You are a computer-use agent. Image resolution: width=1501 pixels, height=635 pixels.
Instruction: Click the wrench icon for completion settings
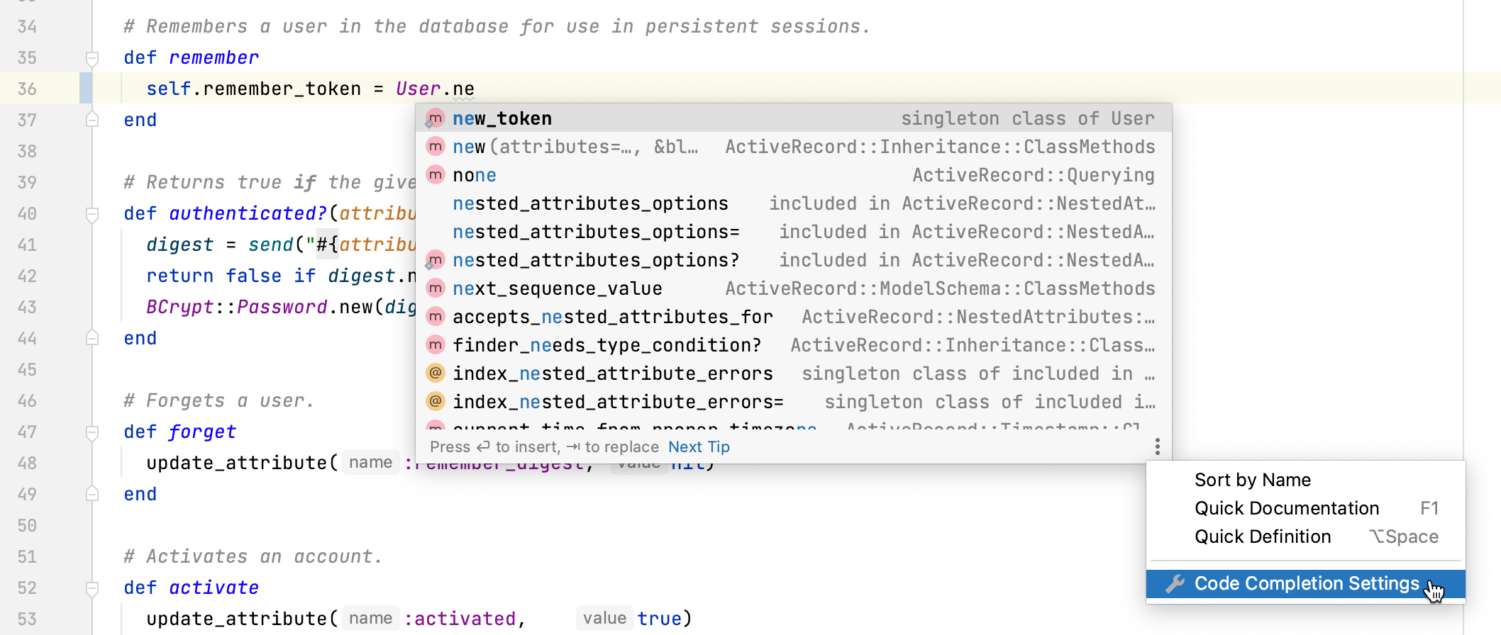(x=1175, y=584)
